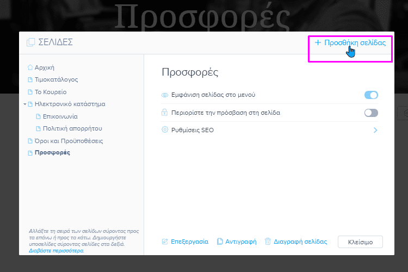Click the page icon beside Τιμοκατάλογος
Viewport: 408px width, 272px height.
coord(30,79)
